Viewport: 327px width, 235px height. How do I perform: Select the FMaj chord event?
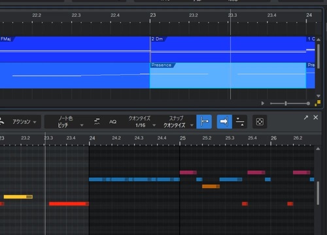point(75,50)
